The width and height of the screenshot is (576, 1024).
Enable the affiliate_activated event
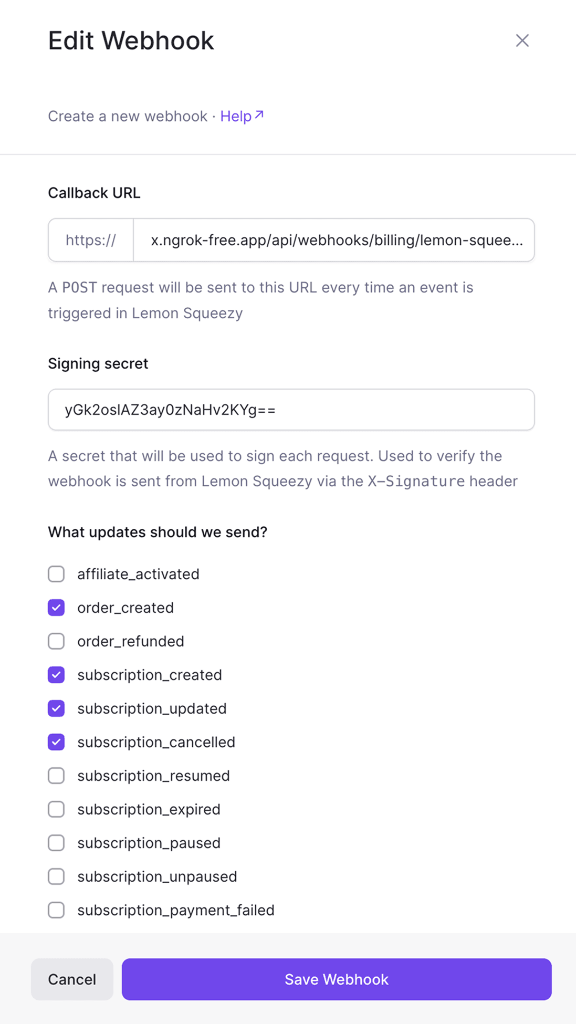pos(56,573)
